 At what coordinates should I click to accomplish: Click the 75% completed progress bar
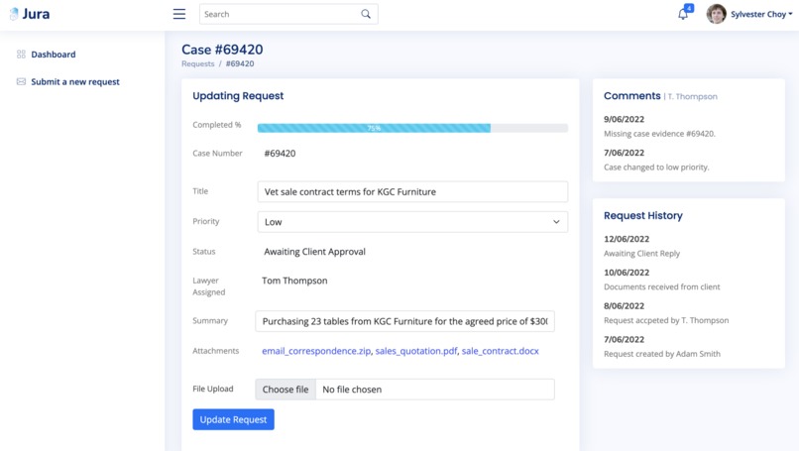412,128
